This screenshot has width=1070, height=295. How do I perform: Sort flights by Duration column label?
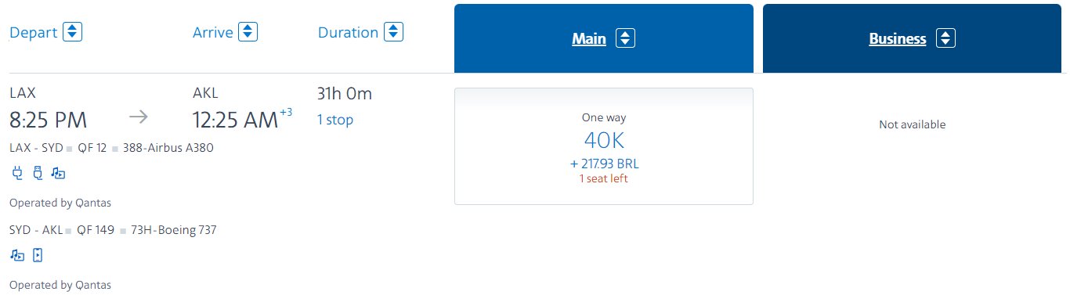[x=348, y=33]
